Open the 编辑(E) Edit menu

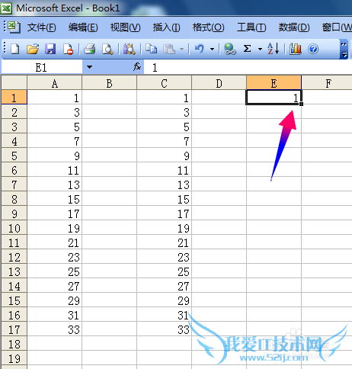pyautogui.click(x=83, y=27)
